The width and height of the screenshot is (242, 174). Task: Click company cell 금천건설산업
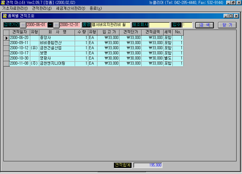pos(57,48)
